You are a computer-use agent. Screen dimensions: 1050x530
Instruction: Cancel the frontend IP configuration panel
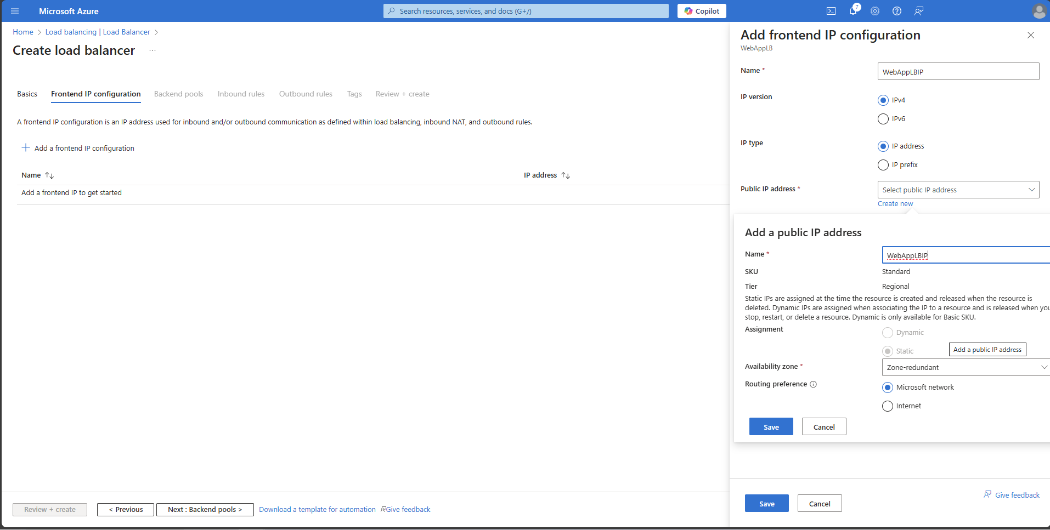(820, 504)
